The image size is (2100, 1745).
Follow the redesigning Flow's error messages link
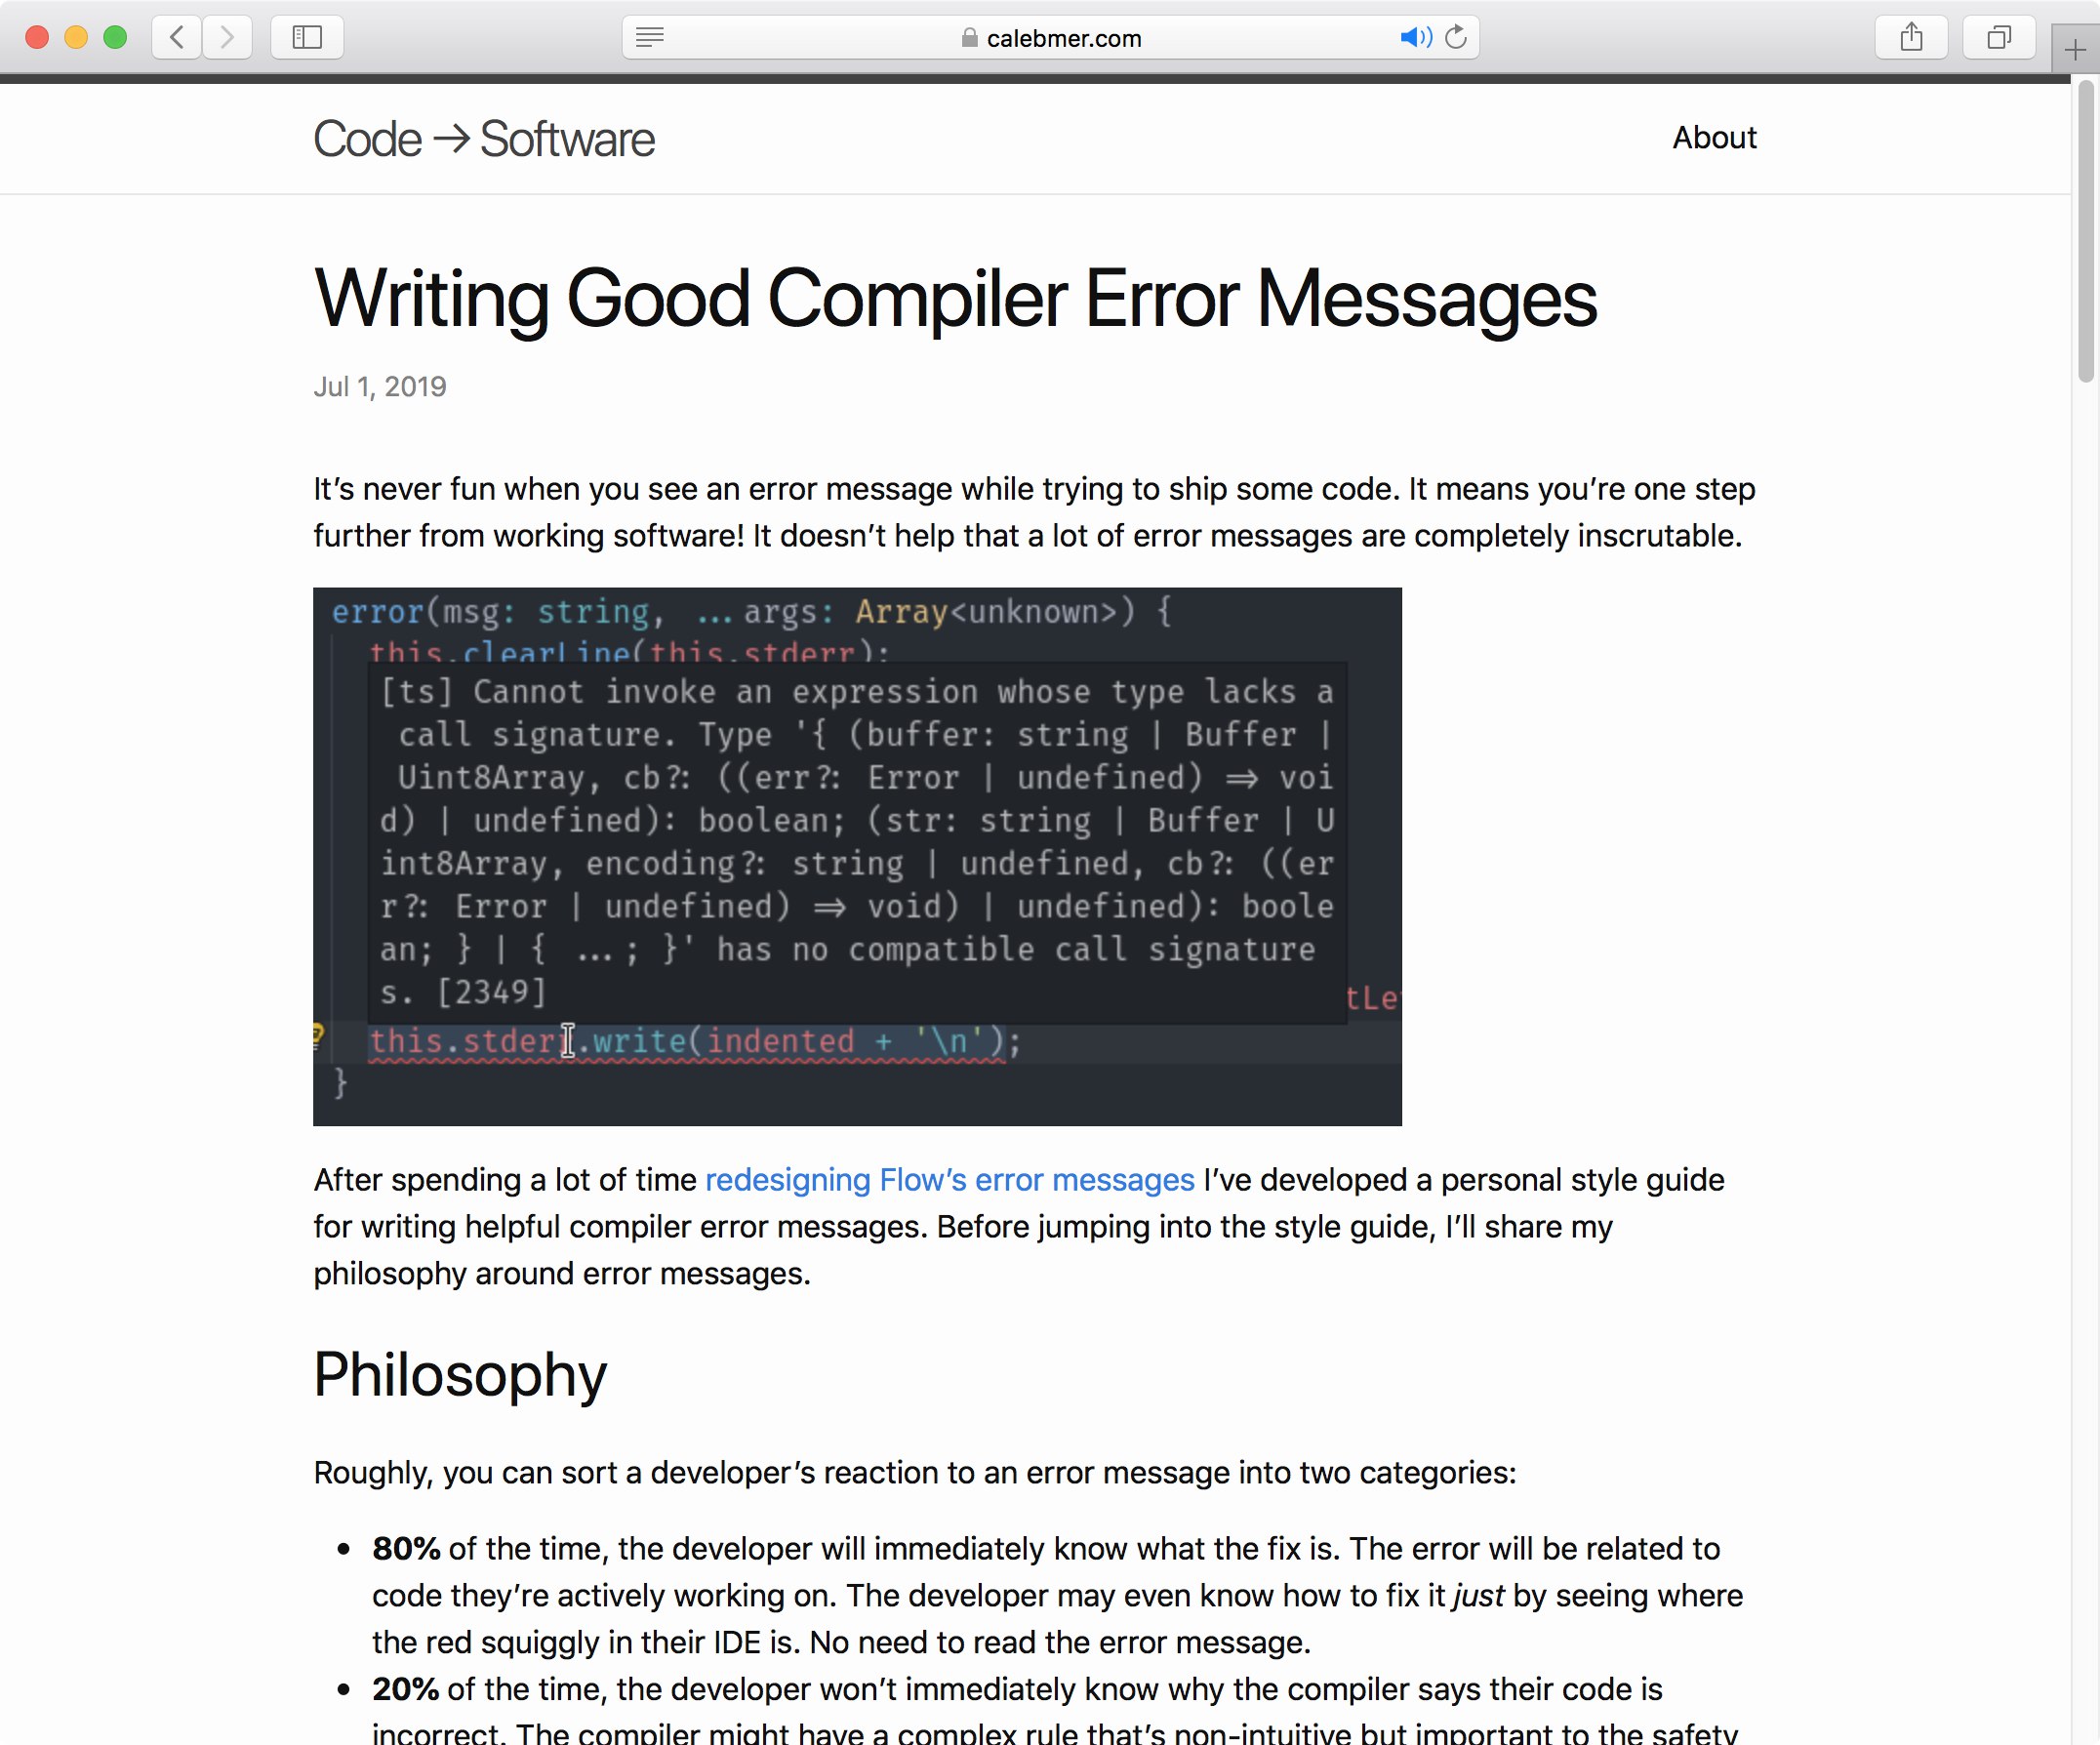[949, 1179]
